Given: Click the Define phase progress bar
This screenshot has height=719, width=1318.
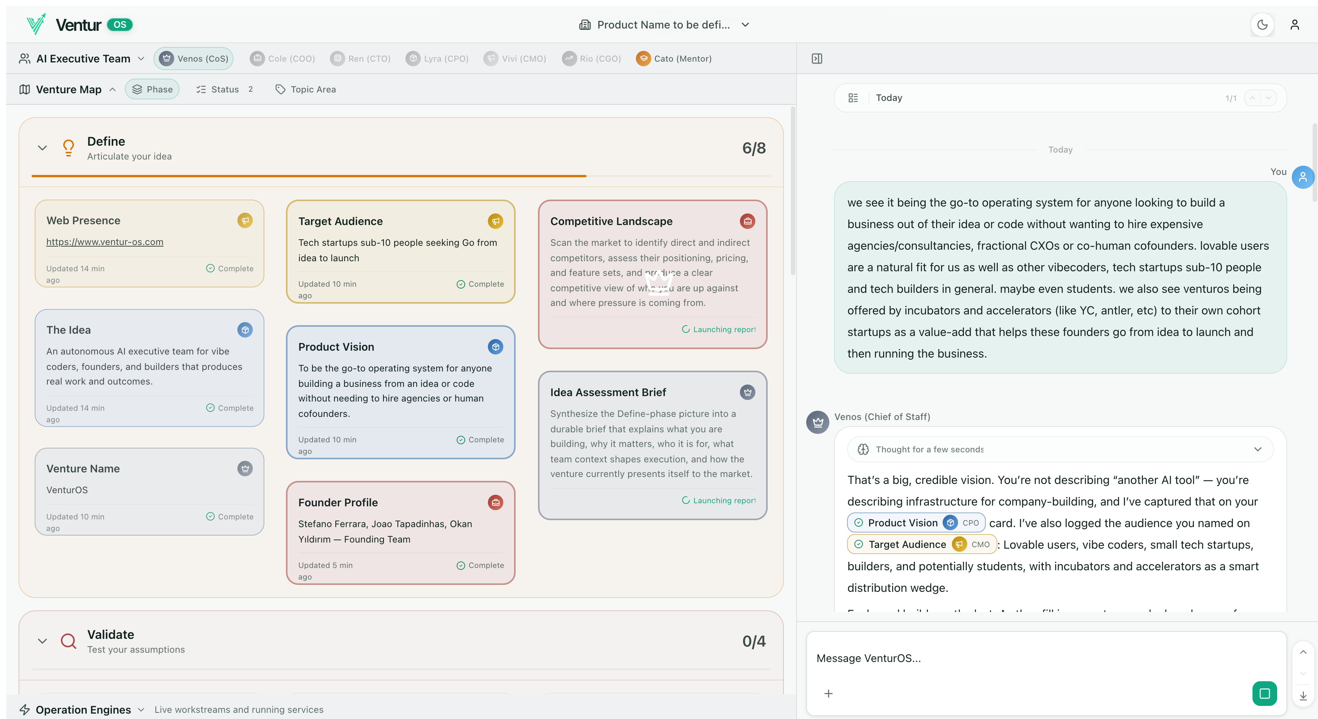Looking at the screenshot, I should 401,176.
